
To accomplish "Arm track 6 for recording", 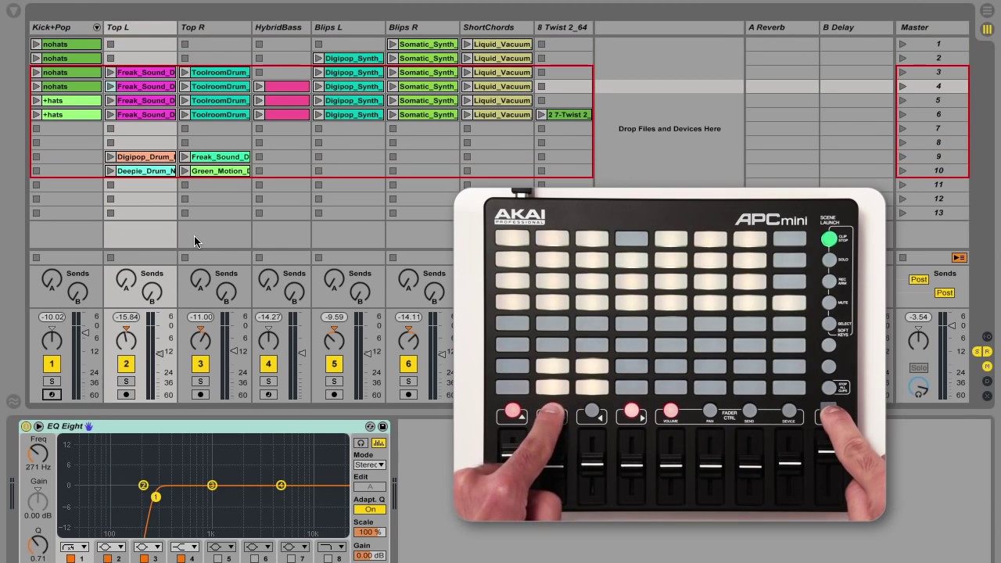I will 408,395.
